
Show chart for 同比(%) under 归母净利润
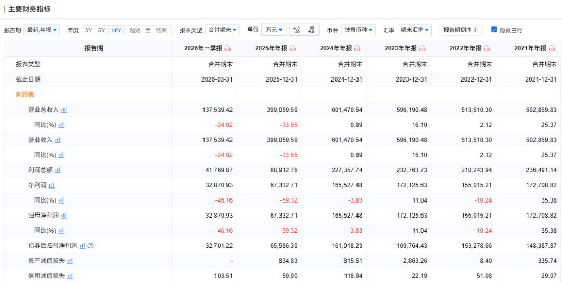pos(61,231)
